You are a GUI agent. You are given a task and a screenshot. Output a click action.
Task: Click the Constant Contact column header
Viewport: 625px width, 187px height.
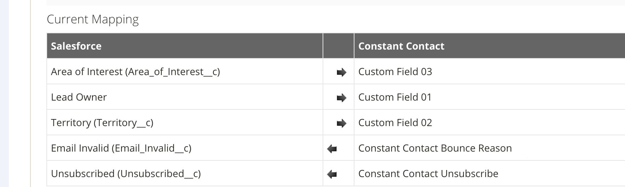(489, 46)
